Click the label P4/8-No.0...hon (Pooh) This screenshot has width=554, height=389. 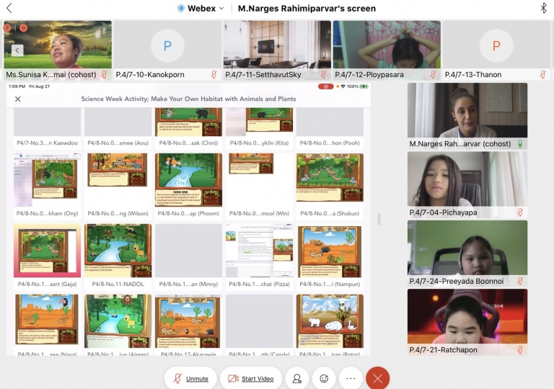point(330,143)
